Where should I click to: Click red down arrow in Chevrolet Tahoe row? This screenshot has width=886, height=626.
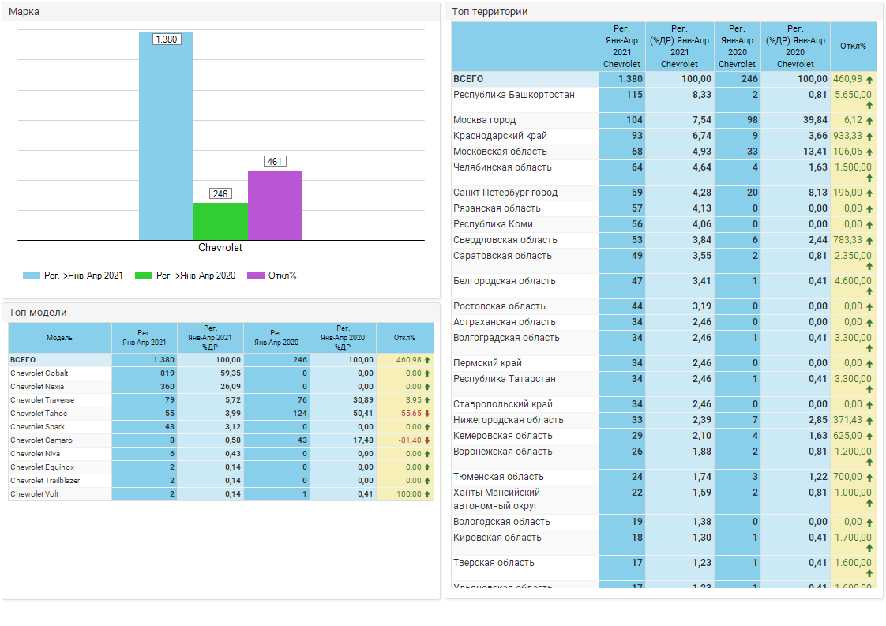pos(427,414)
